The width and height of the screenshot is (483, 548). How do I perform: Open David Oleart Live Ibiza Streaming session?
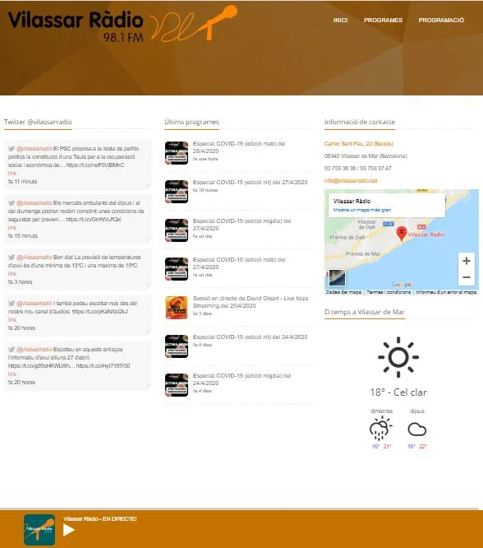251,302
